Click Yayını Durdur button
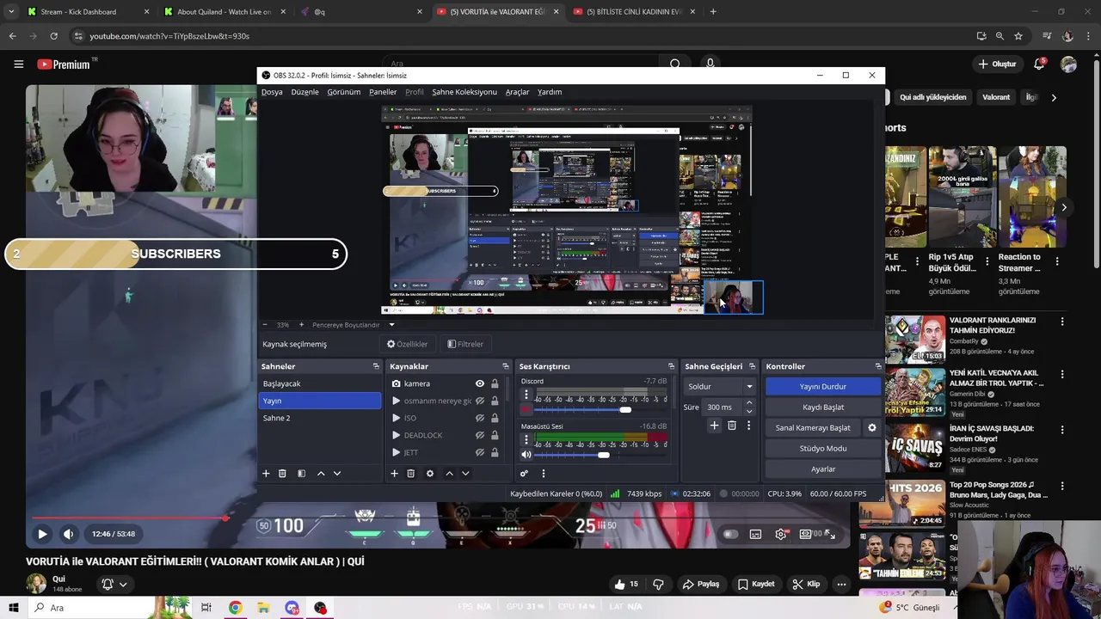The height and width of the screenshot is (619, 1101). point(823,387)
